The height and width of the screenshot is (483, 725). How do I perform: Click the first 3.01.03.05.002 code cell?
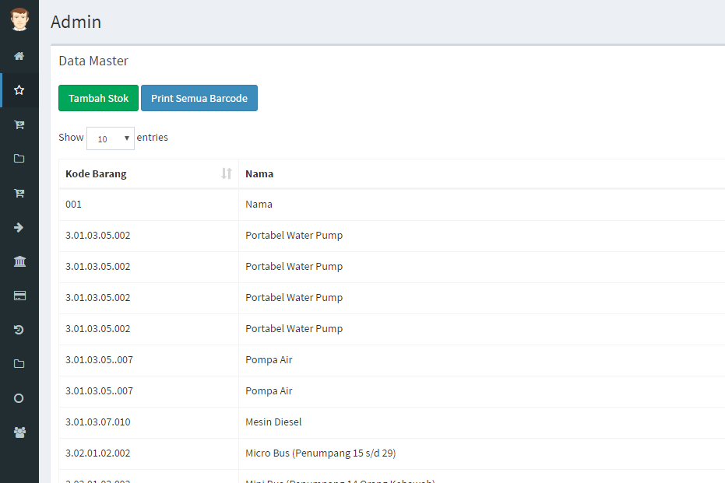coord(149,236)
